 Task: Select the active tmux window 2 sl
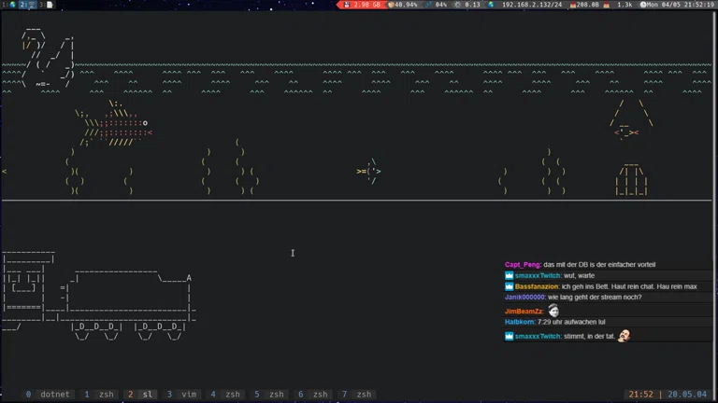click(x=141, y=395)
